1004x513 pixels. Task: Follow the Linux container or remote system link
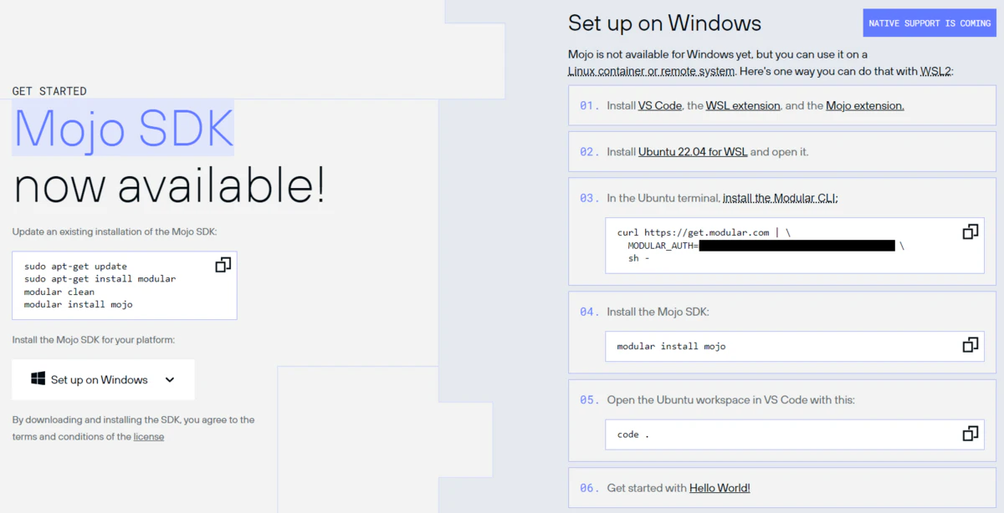[x=652, y=71]
